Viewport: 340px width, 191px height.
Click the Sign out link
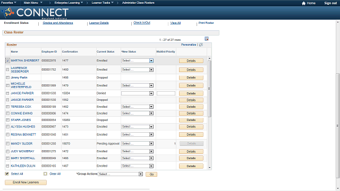(x=330, y=3)
